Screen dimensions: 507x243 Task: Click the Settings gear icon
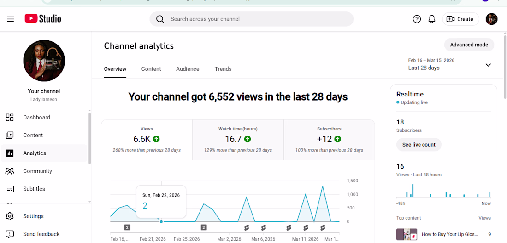coord(10,216)
